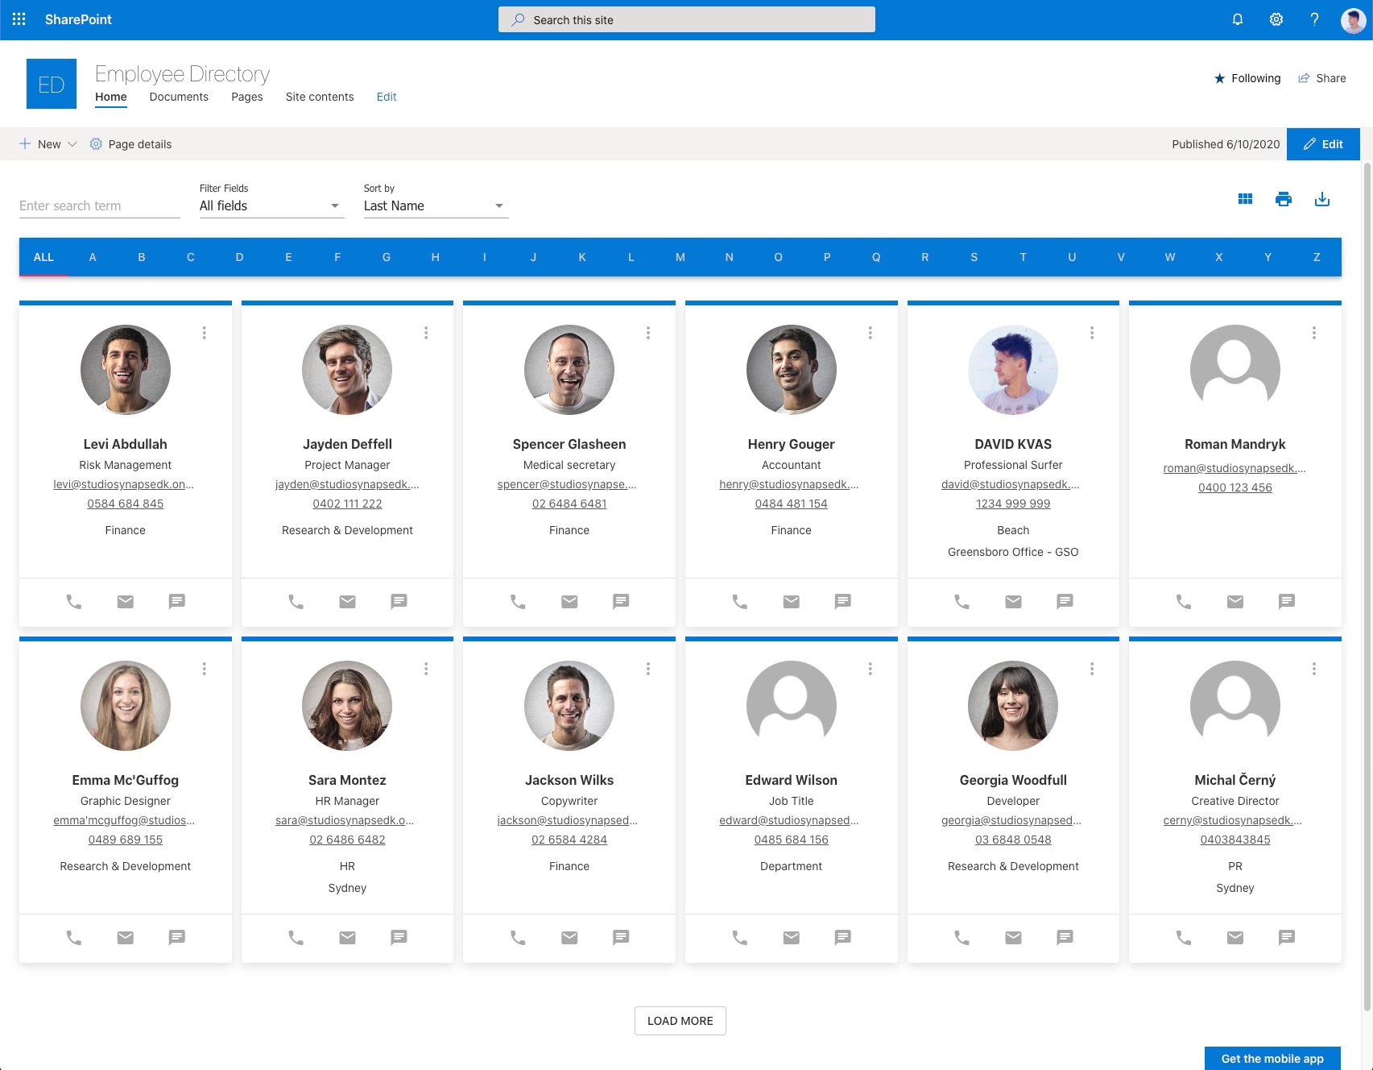The height and width of the screenshot is (1070, 1373).
Task: Call Henry Gouger using phone icon
Action: [740, 601]
